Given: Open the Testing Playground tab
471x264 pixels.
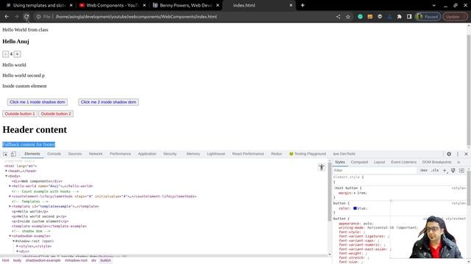Looking at the screenshot, I should click(308, 154).
